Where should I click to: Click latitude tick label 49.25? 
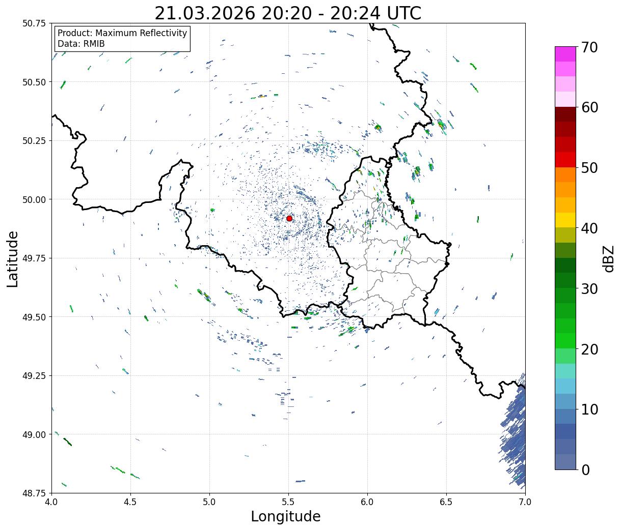click(x=34, y=375)
